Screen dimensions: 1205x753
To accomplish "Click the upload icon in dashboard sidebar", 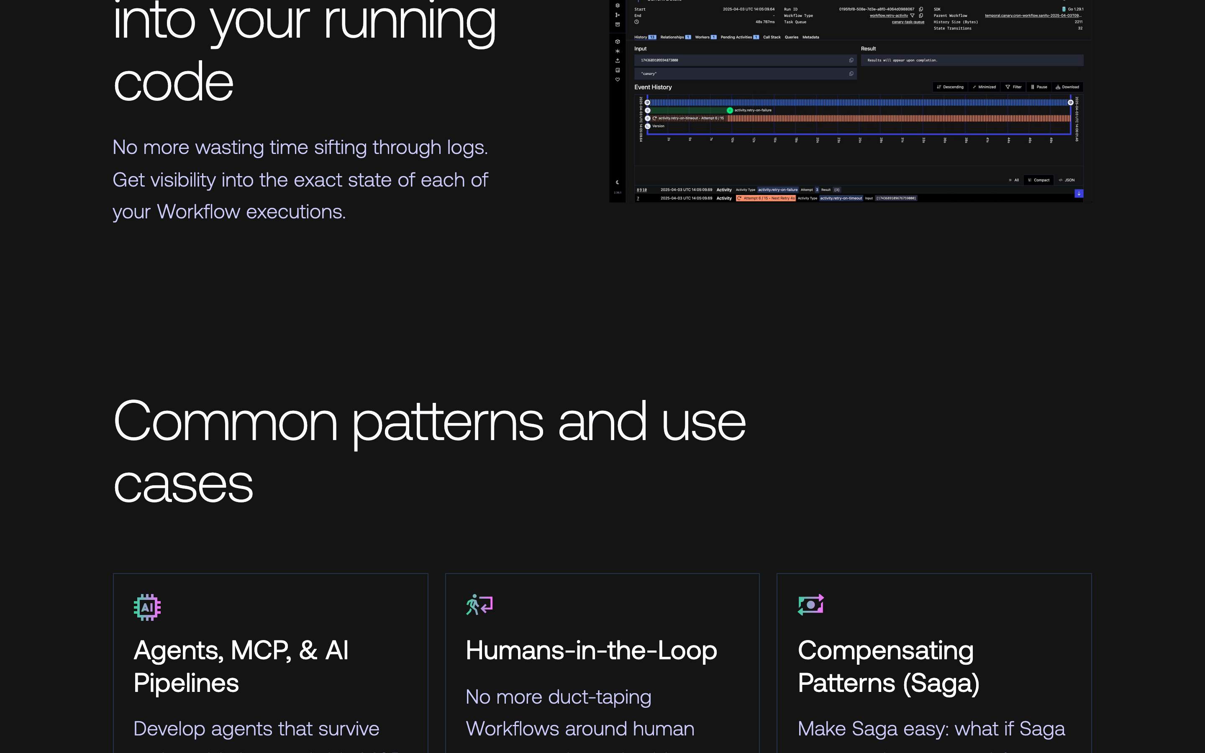I will (618, 61).
